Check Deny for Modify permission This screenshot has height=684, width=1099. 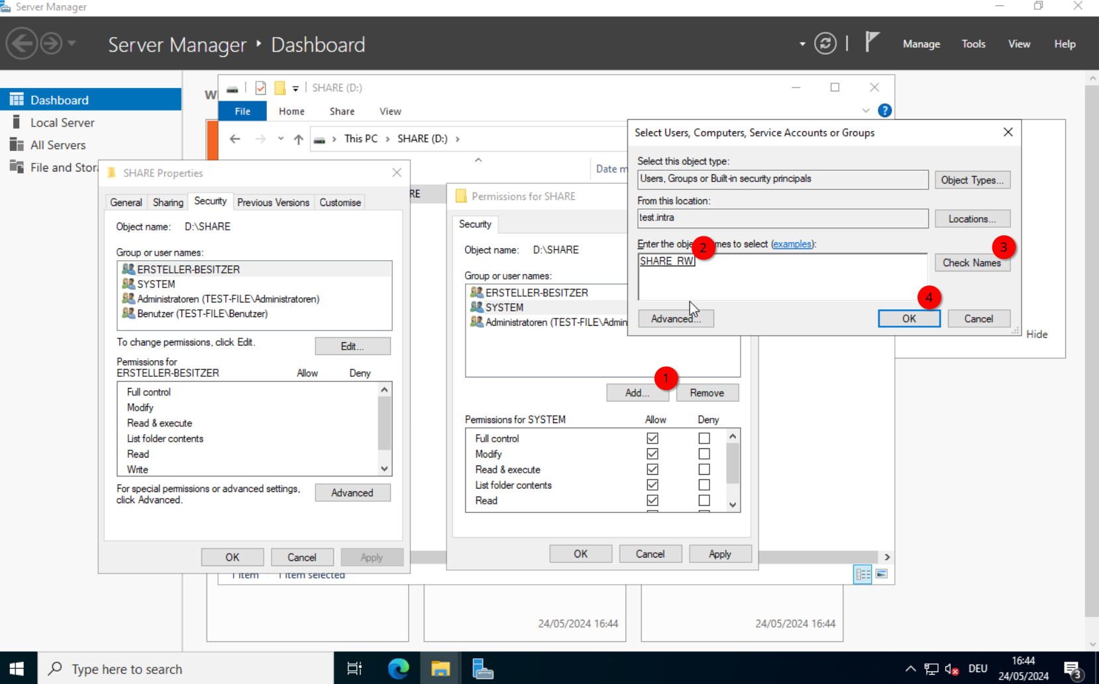(x=704, y=454)
